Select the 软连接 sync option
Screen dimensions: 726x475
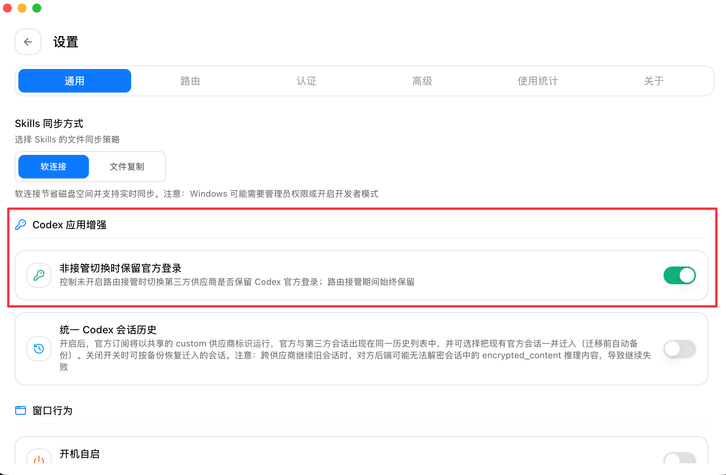[x=54, y=167]
